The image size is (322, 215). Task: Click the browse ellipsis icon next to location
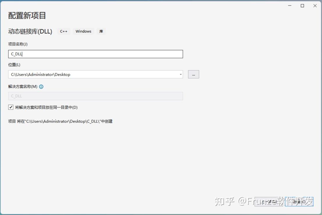pyautogui.click(x=193, y=74)
